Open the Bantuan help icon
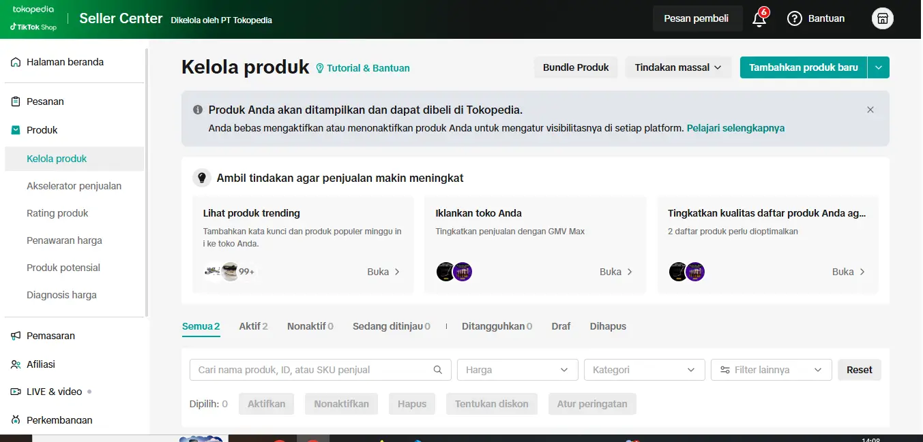923x442 pixels. (794, 18)
